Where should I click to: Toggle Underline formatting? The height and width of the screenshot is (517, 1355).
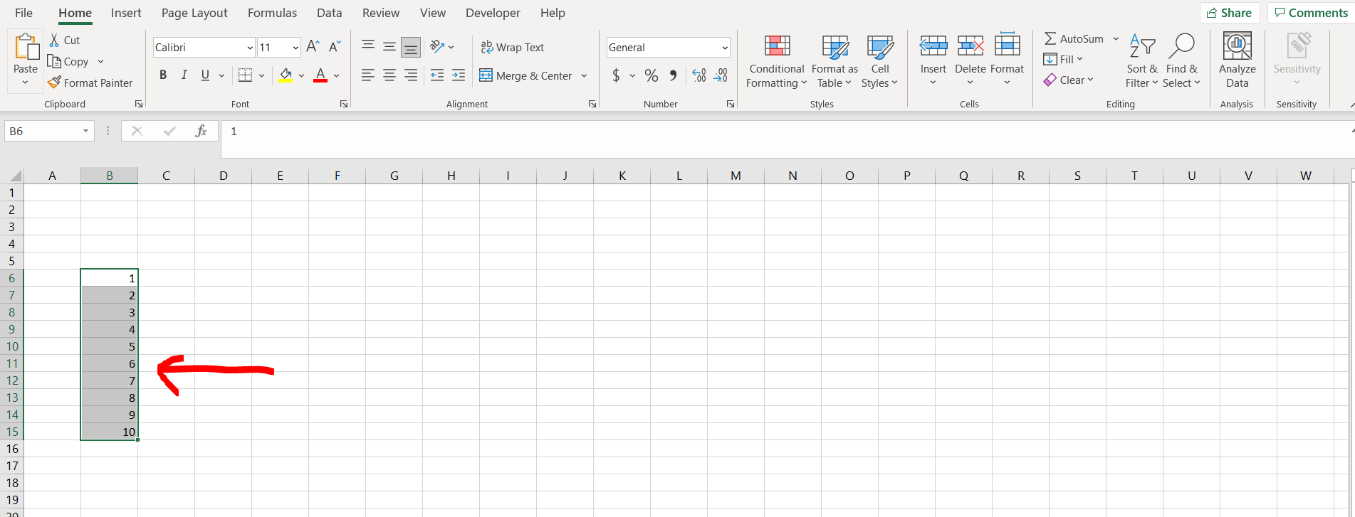click(x=205, y=75)
